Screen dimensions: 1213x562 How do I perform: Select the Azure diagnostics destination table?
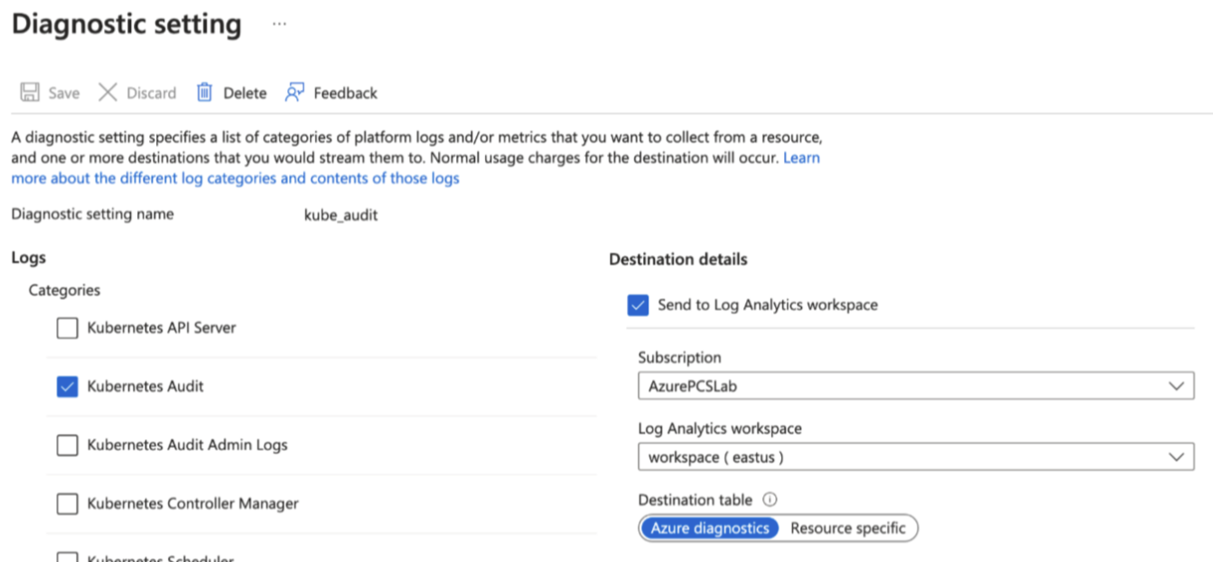point(710,529)
